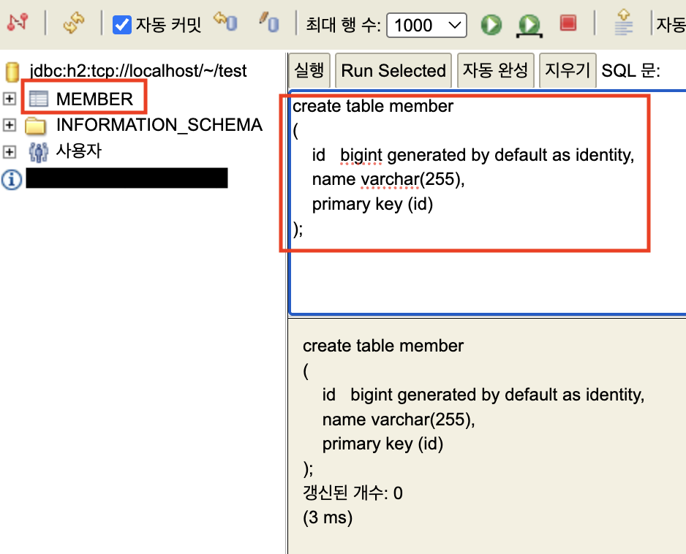The image size is (686, 554).
Task: Expand the MEMBER table node
Action: coord(10,99)
